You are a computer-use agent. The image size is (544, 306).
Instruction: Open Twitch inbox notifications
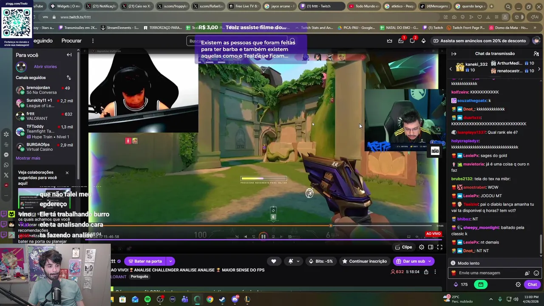[401, 41]
